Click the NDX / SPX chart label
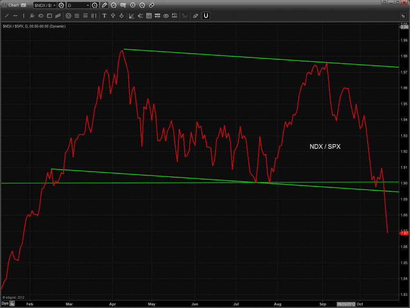This screenshot has height=308, width=410. [x=325, y=147]
